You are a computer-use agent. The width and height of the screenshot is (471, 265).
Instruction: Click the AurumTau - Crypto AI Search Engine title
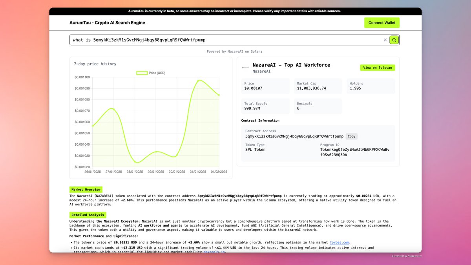point(107,23)
